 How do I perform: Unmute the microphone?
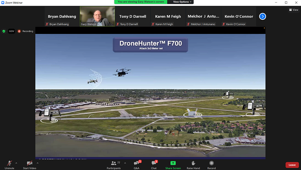pyautogui.click(x=9, y=165)
